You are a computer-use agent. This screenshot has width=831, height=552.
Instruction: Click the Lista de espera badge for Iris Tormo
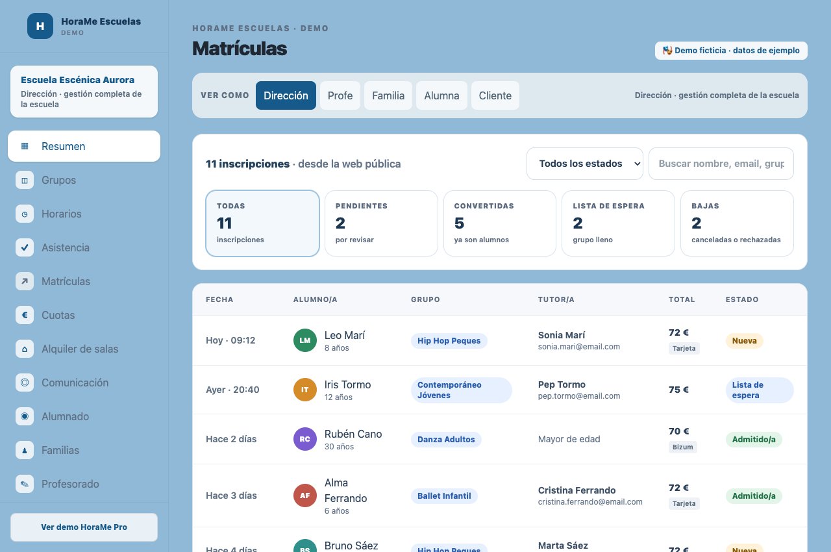(x=760, y=390)
